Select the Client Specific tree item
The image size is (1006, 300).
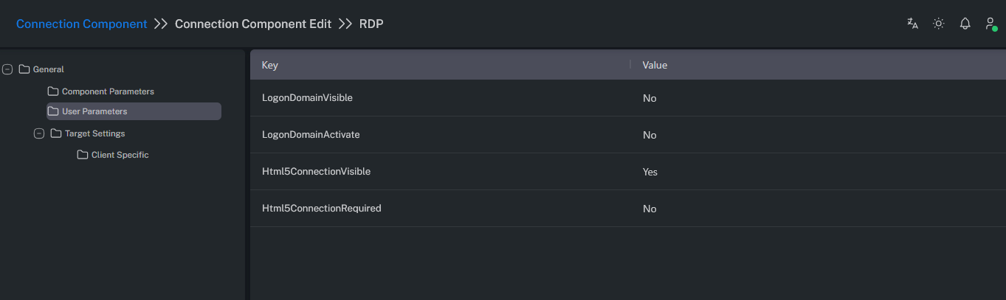tap(120, 155)
